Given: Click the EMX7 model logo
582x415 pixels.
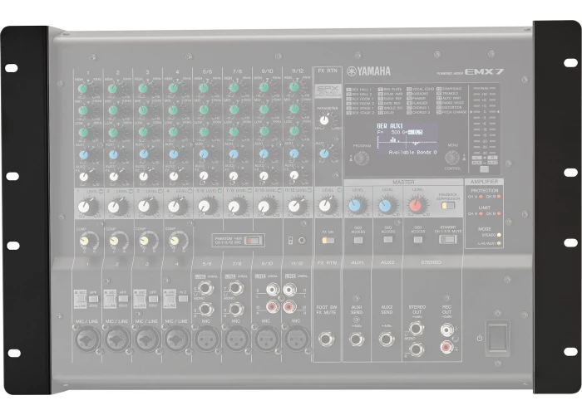Looking at the screenshot, I should tap(484, 72).
